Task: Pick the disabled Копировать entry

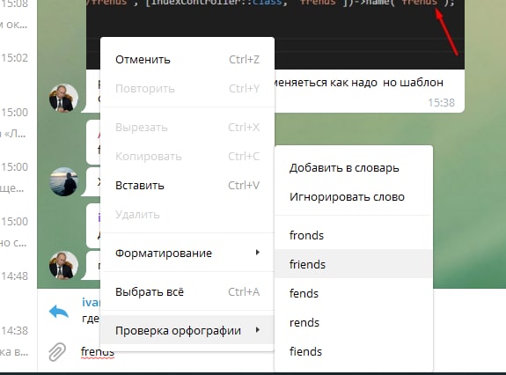Action: pyautogui.click(x=187, y=157)
